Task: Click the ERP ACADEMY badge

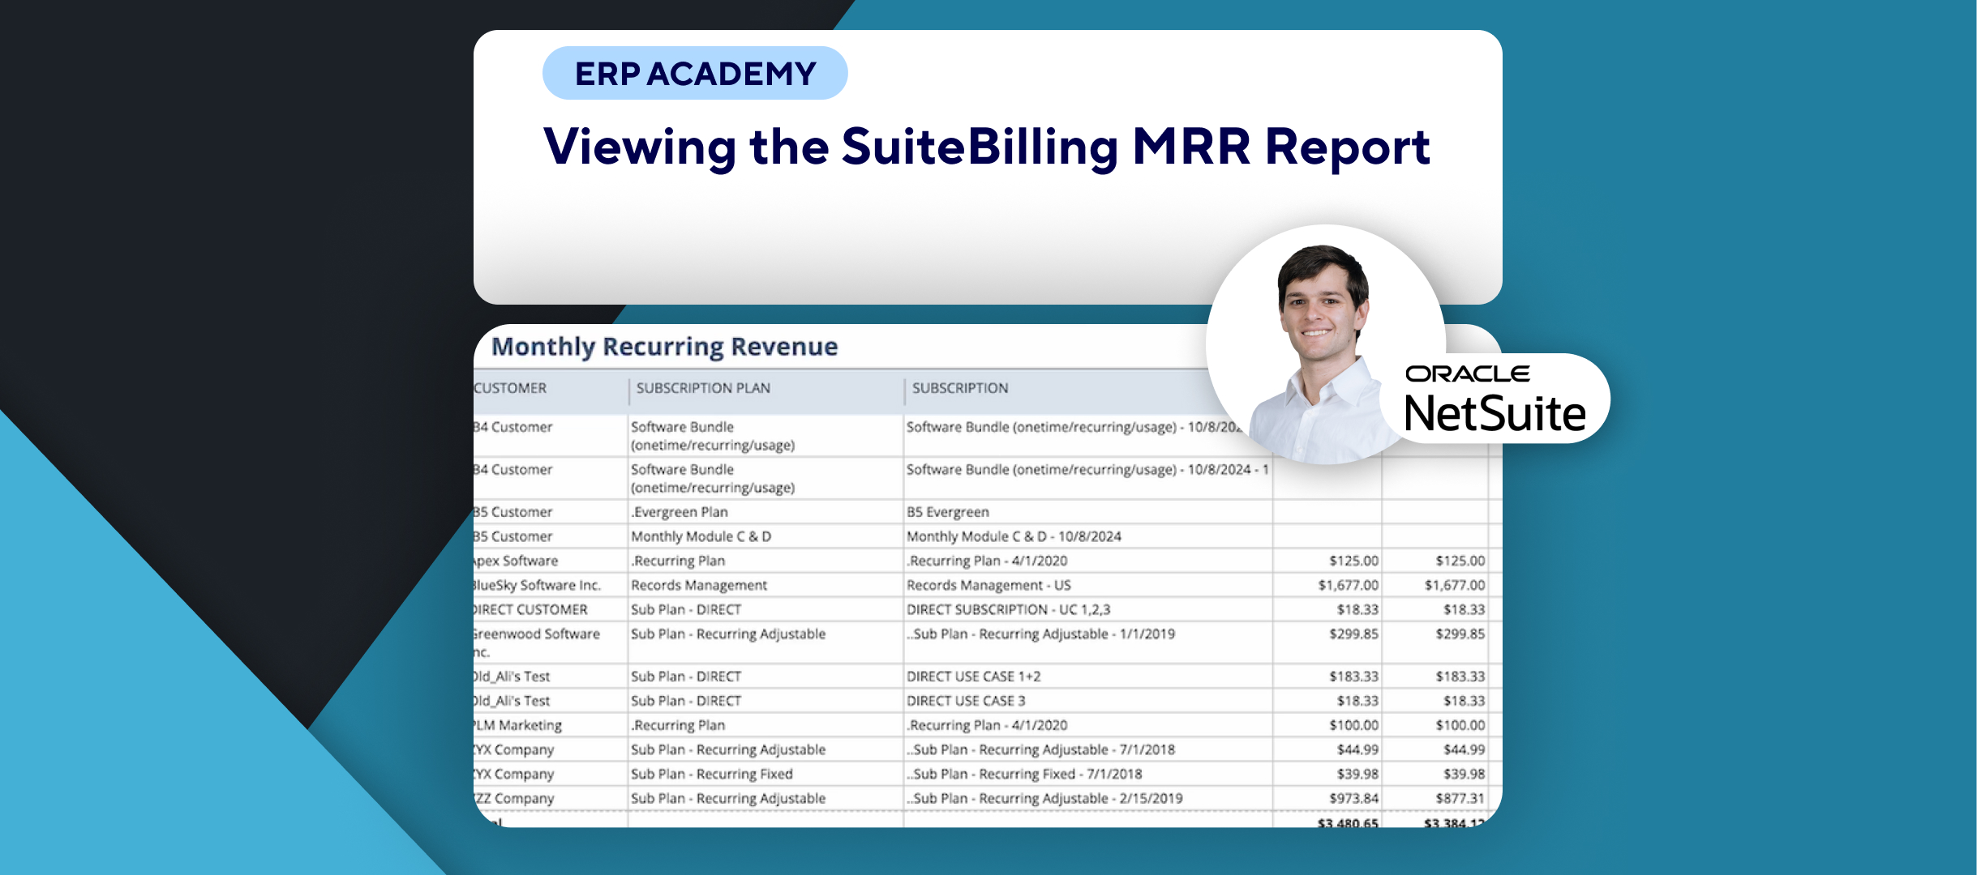Action: tap(695, 74)
